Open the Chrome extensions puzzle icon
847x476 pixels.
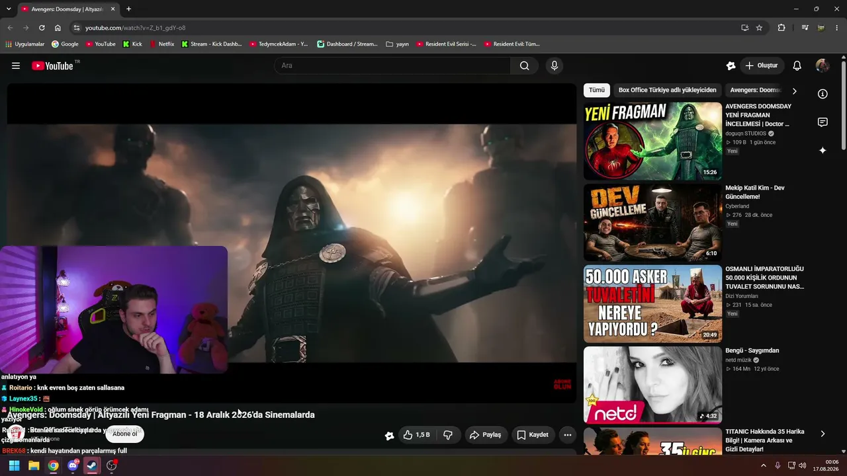pos(781,28)
